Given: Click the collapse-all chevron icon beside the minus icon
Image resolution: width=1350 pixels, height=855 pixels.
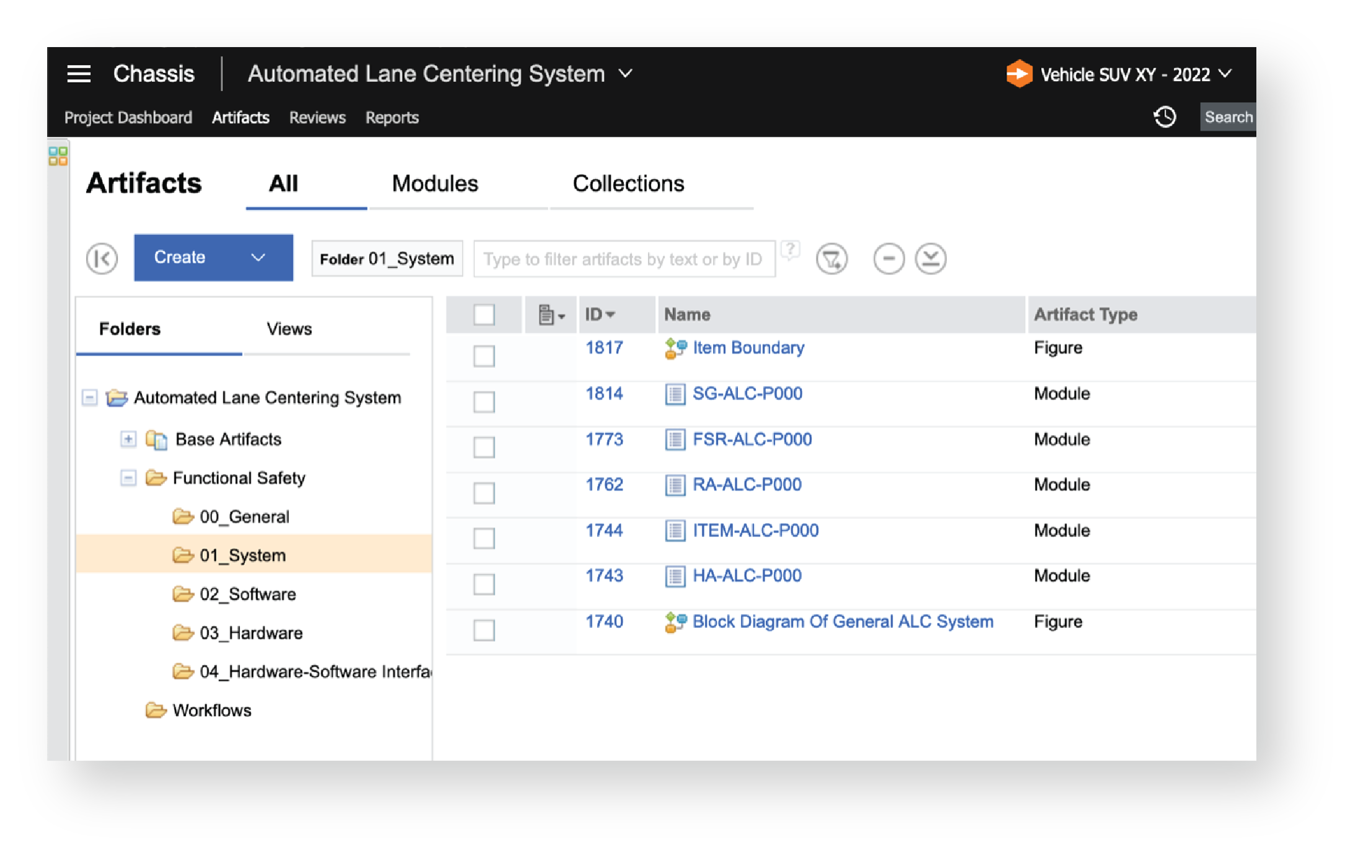Looking at the screenshot, I should point(930,259).
